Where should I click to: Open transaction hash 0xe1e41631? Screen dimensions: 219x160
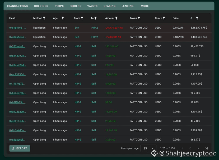pyautogui.click(x=17, y=28)
